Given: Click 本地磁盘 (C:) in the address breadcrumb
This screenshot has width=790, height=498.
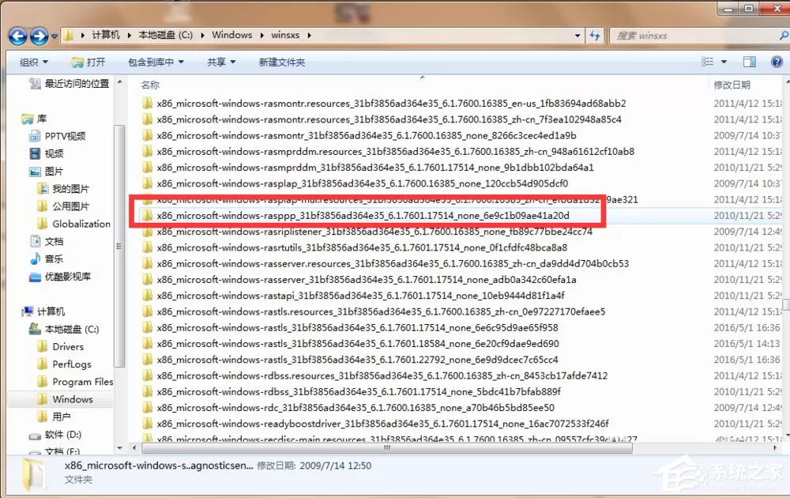Looking at the screenshot, I should coord(166,35).
